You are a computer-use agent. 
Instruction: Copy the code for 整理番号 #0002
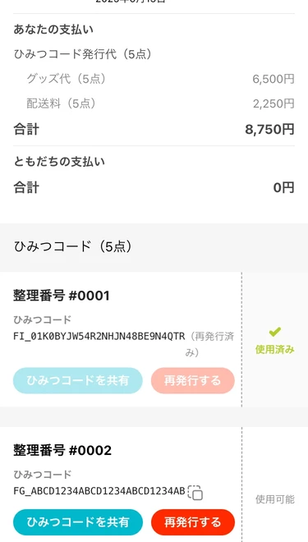coord(195,493)
